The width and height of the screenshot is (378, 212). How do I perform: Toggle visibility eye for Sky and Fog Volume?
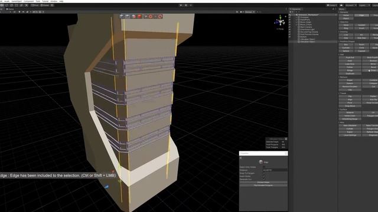[289, 32]
